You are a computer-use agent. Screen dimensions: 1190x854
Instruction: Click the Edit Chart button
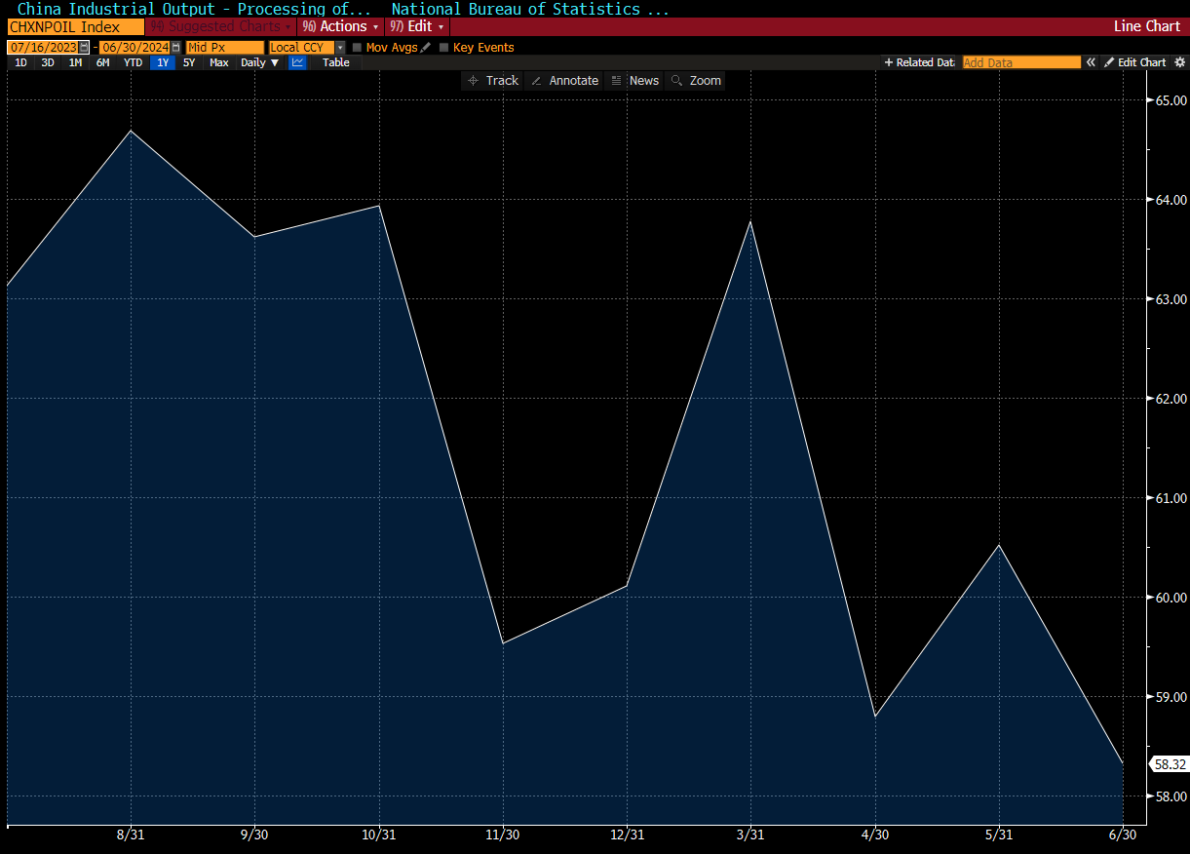pyautogui.click(x=1135, y=62)
